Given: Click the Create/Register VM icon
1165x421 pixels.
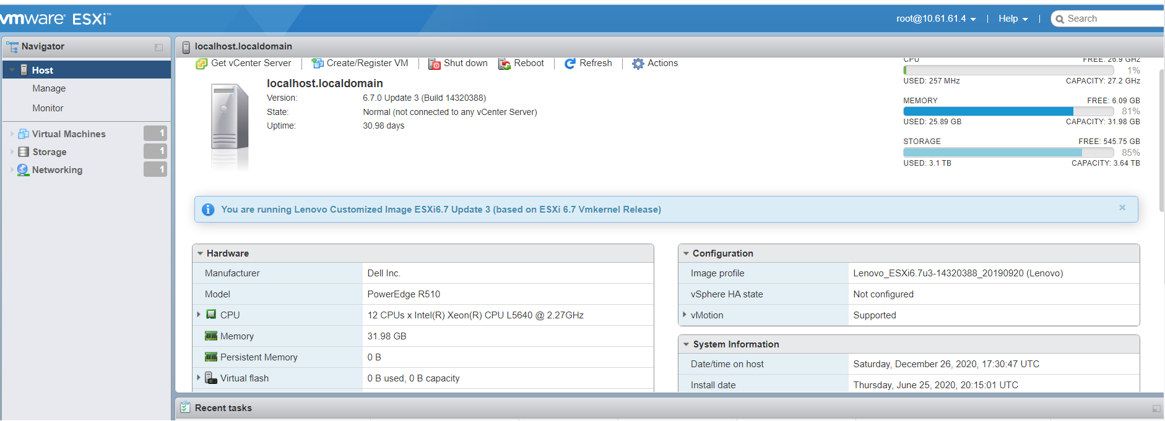Looking at the screenshot, I should tap(318, 64).
